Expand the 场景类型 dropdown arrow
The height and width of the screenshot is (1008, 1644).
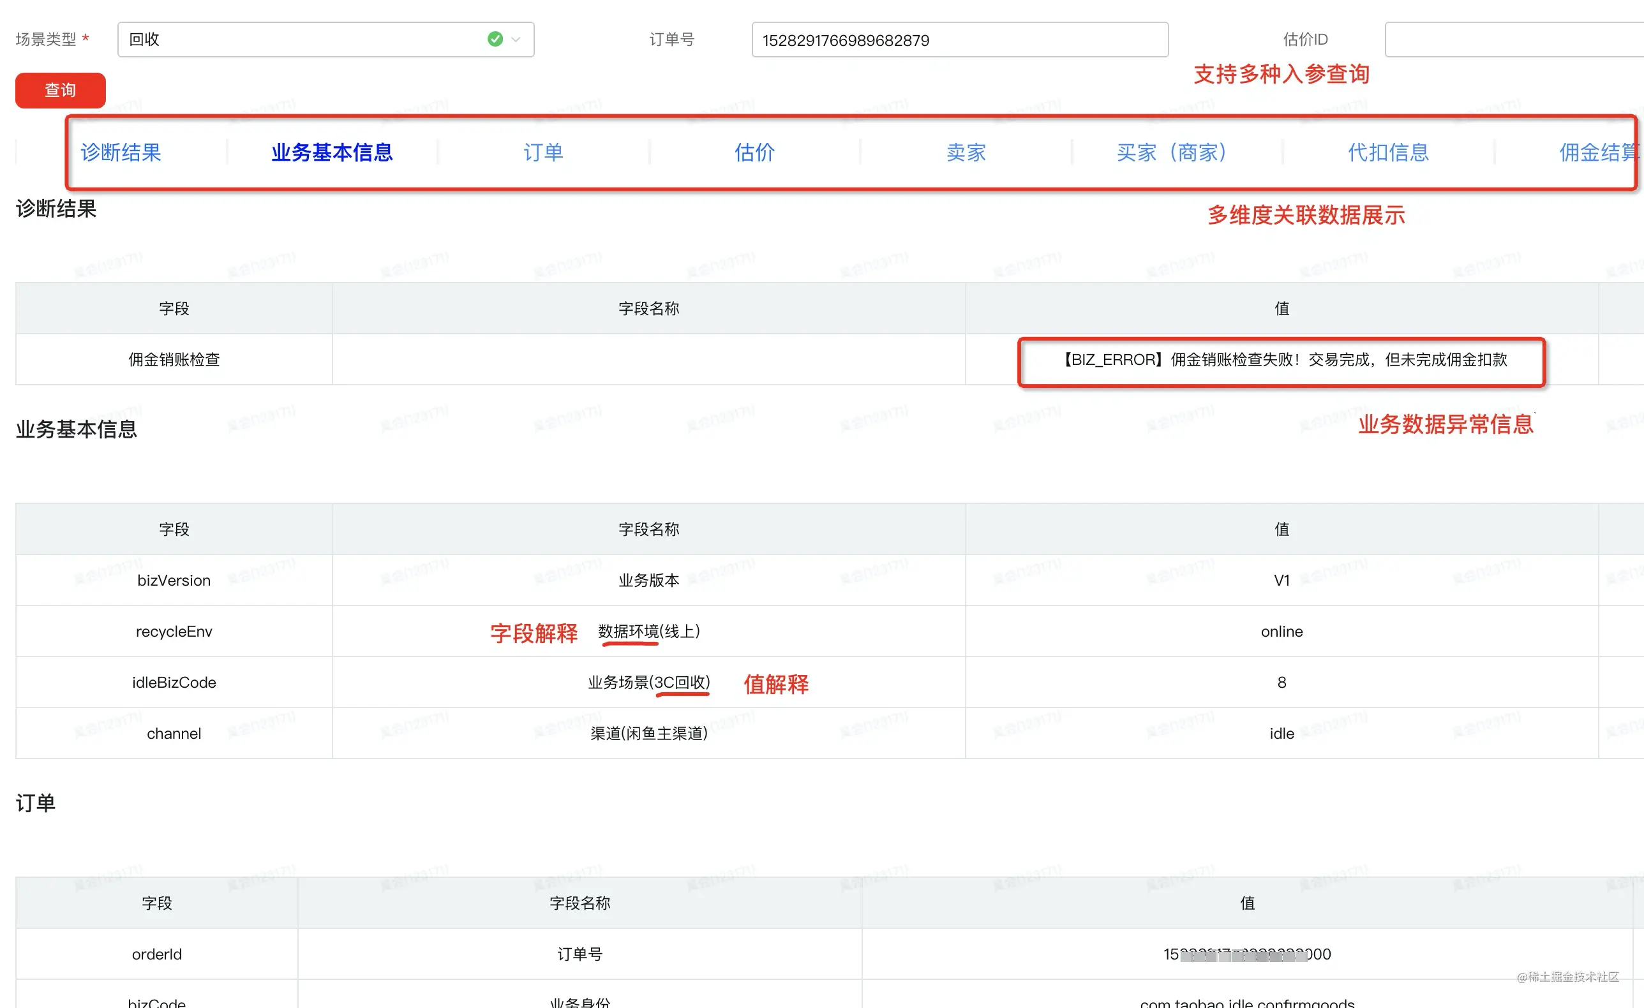[x=516, y=40]
